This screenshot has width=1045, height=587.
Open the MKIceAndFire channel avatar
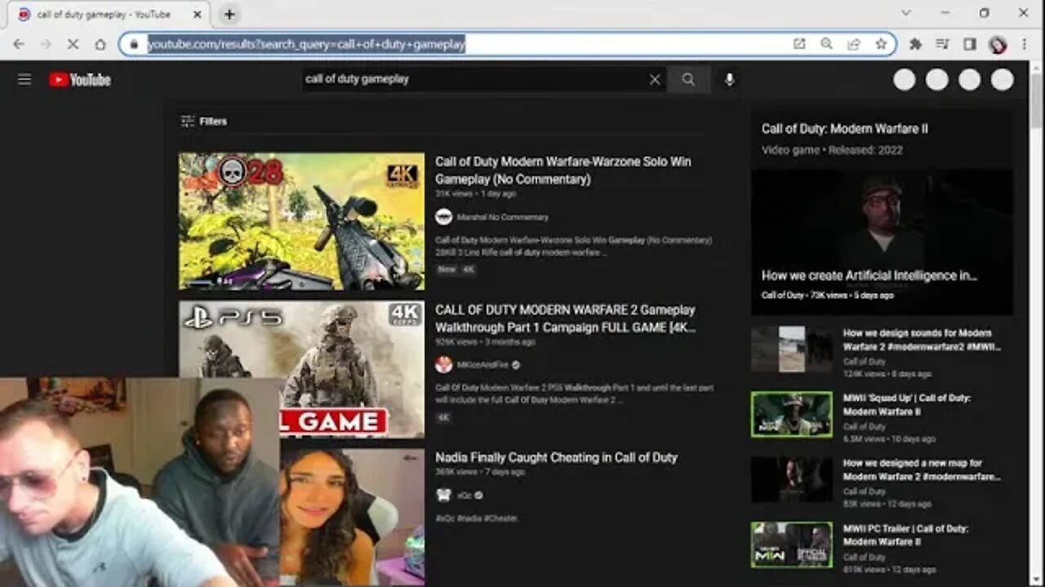[443, 365]
